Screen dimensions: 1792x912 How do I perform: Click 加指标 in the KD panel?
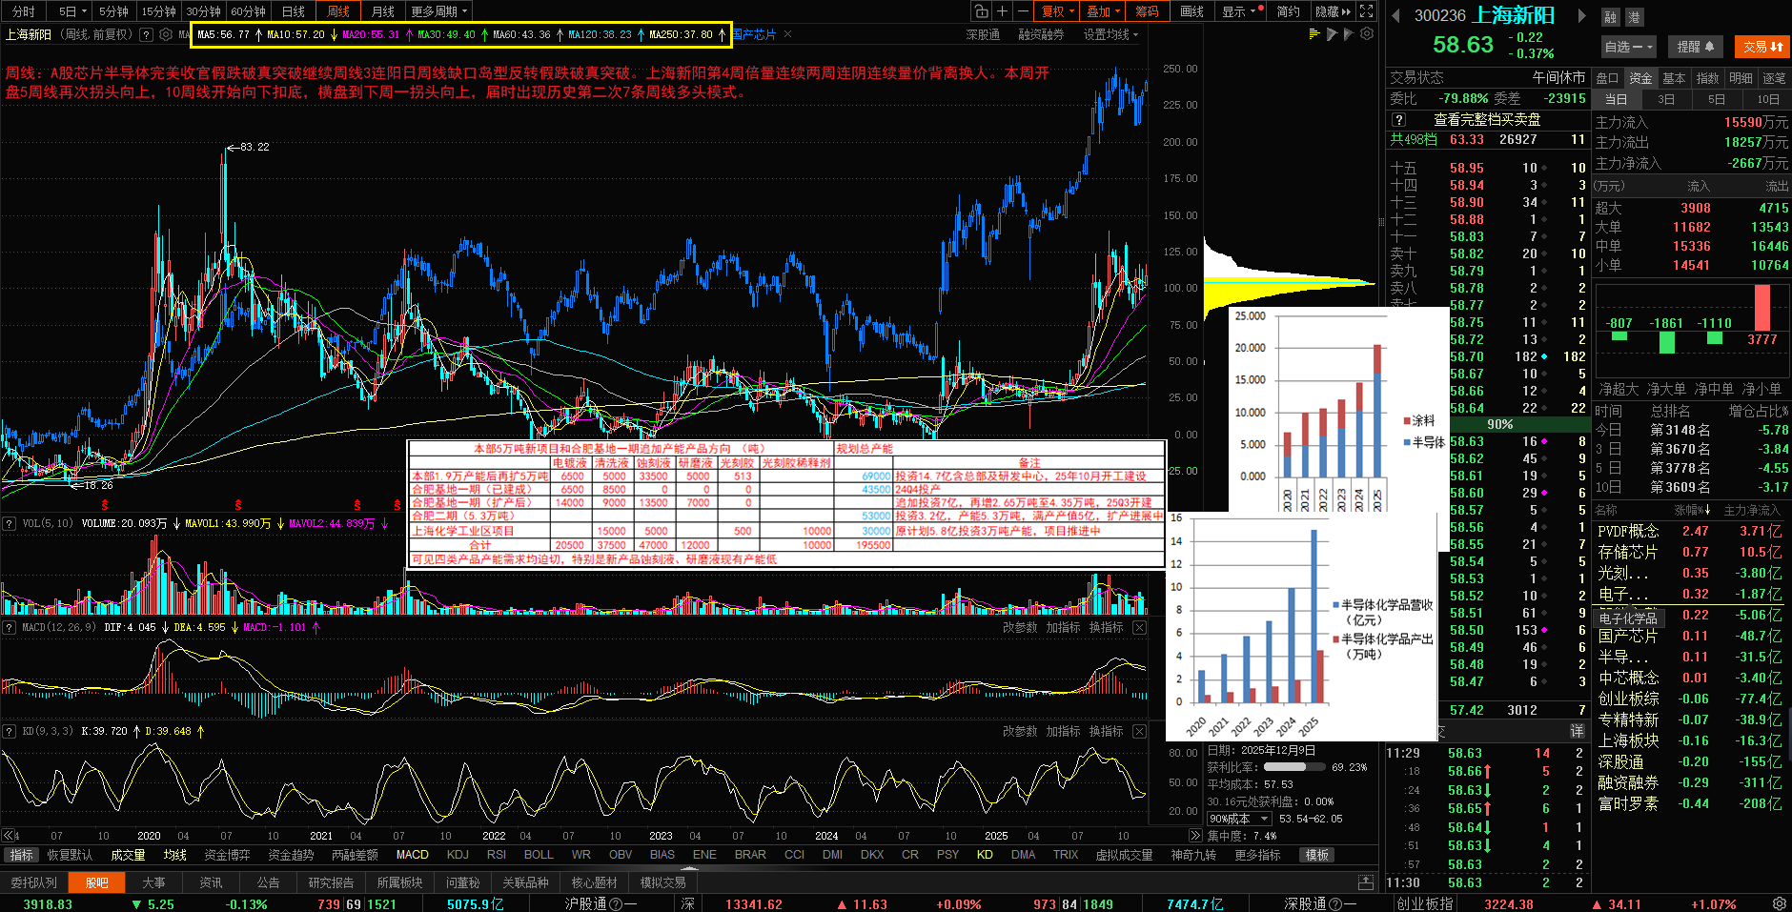[1063, 731]
